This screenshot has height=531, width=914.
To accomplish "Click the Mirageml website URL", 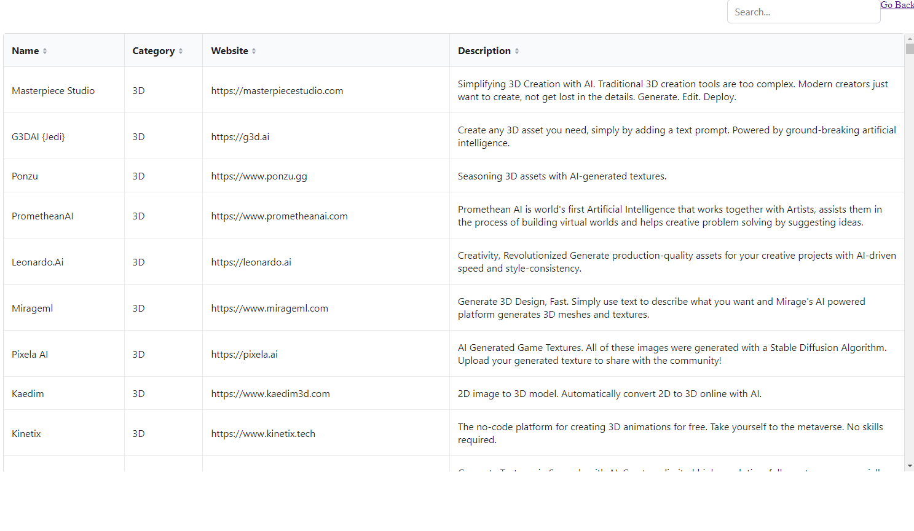I will click(x=269, y=309).
